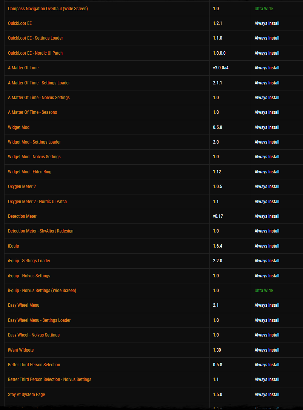The width and height of the screenshot is (303, 410).
Task: Click Always Install label for iWant Widgets
Action: click(x=267, y=350)
